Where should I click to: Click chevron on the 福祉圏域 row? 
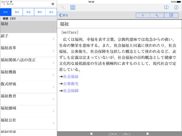(x=54, y=111)
